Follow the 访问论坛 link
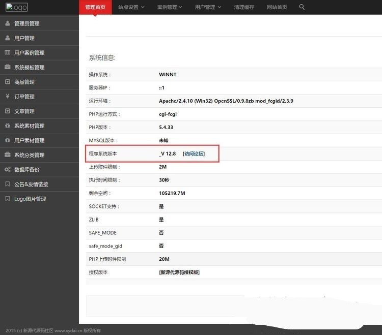 point(194,154)
